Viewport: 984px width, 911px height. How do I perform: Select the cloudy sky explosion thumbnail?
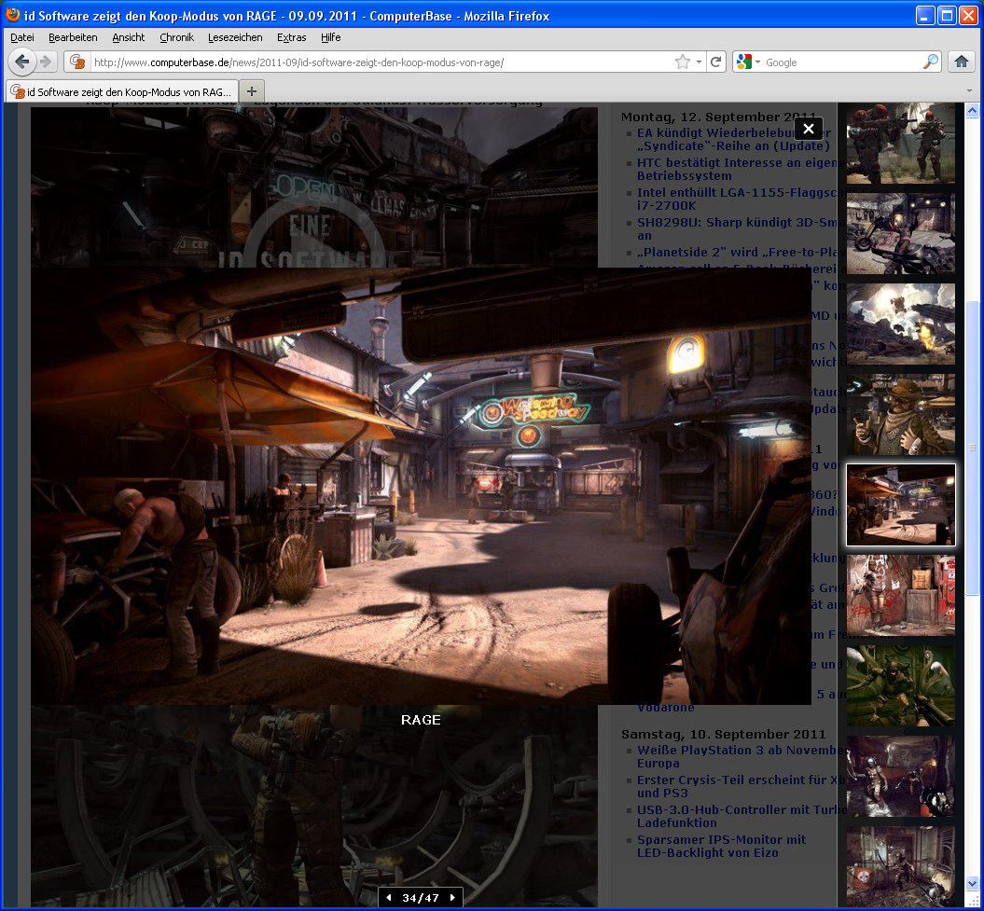[x=901, y=324]
